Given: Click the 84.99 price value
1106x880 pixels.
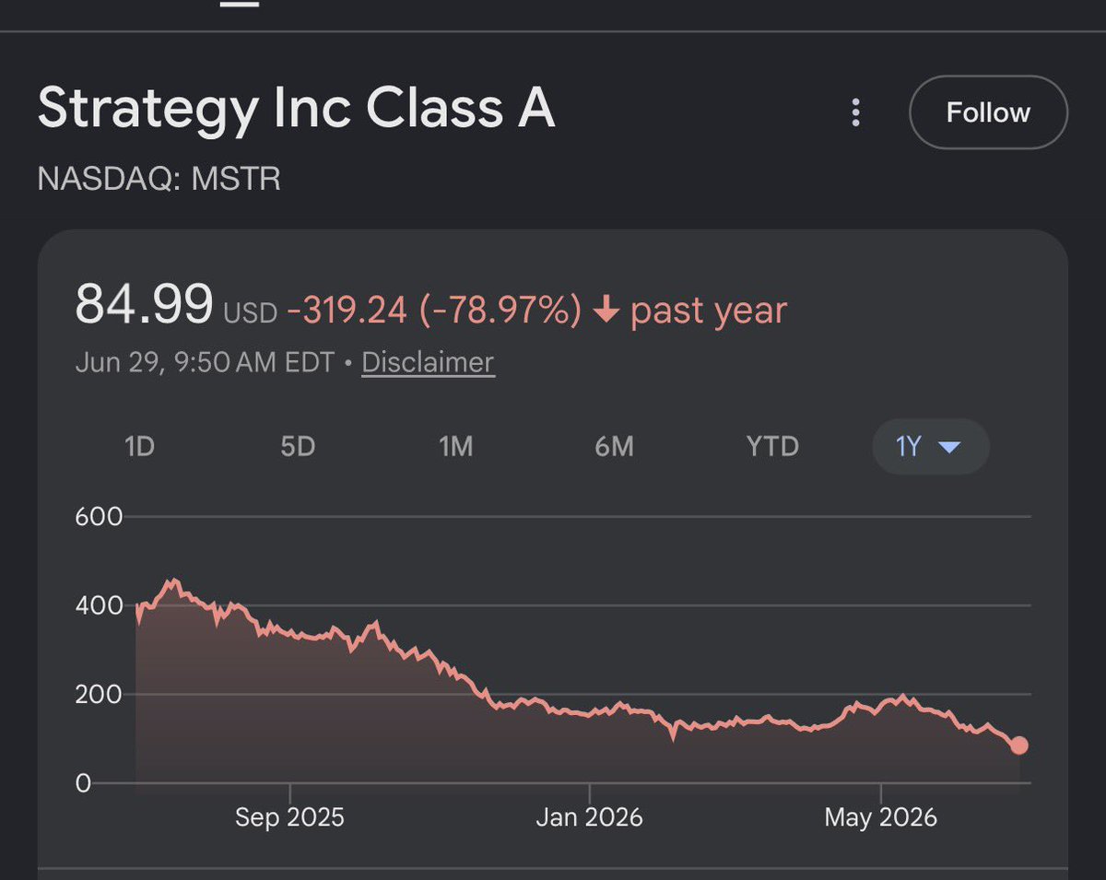Looking at the screenshot, I should 144,305.
